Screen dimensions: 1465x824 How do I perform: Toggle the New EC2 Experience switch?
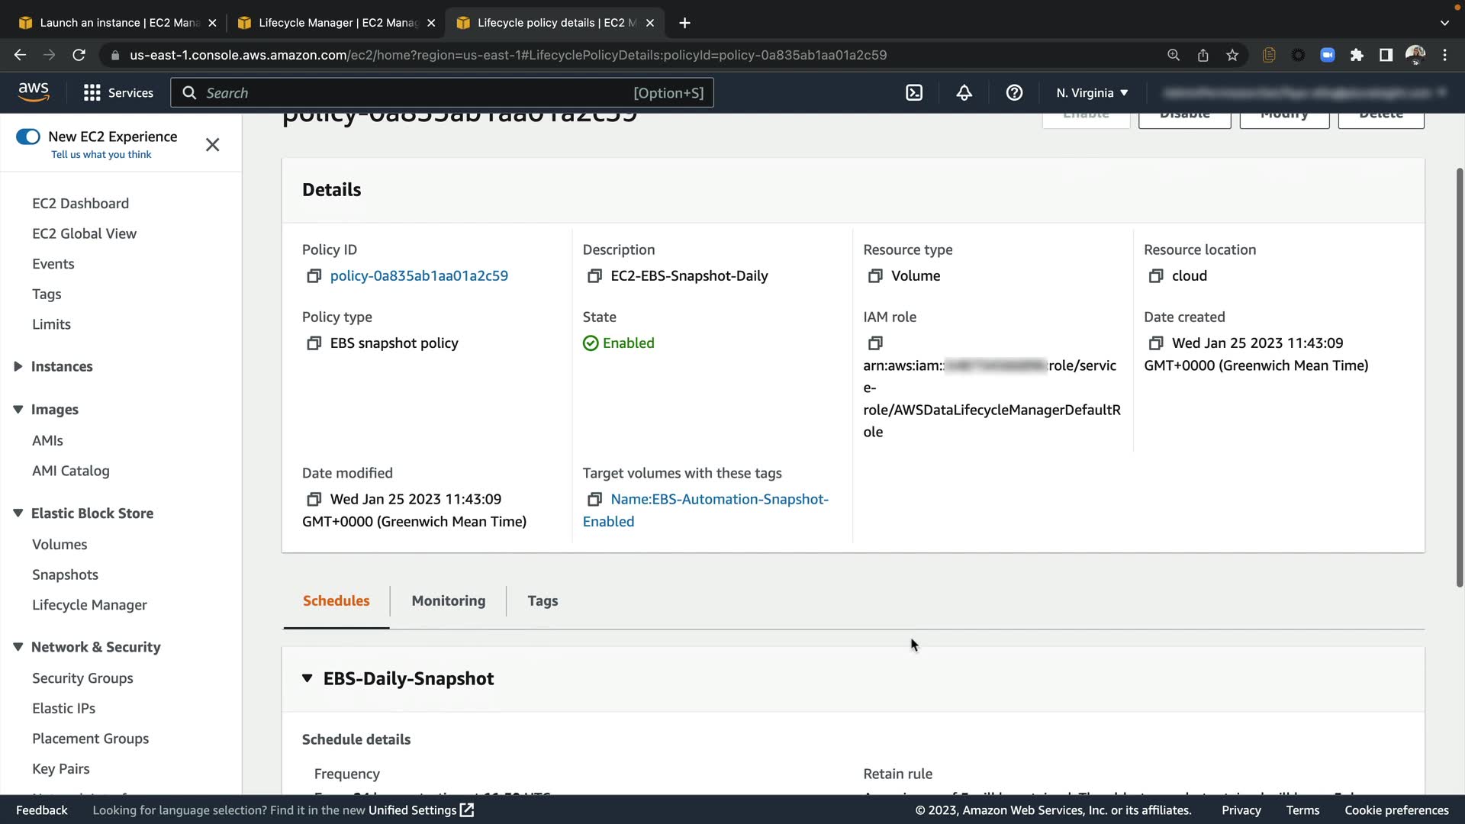click(x=28, y=137)
